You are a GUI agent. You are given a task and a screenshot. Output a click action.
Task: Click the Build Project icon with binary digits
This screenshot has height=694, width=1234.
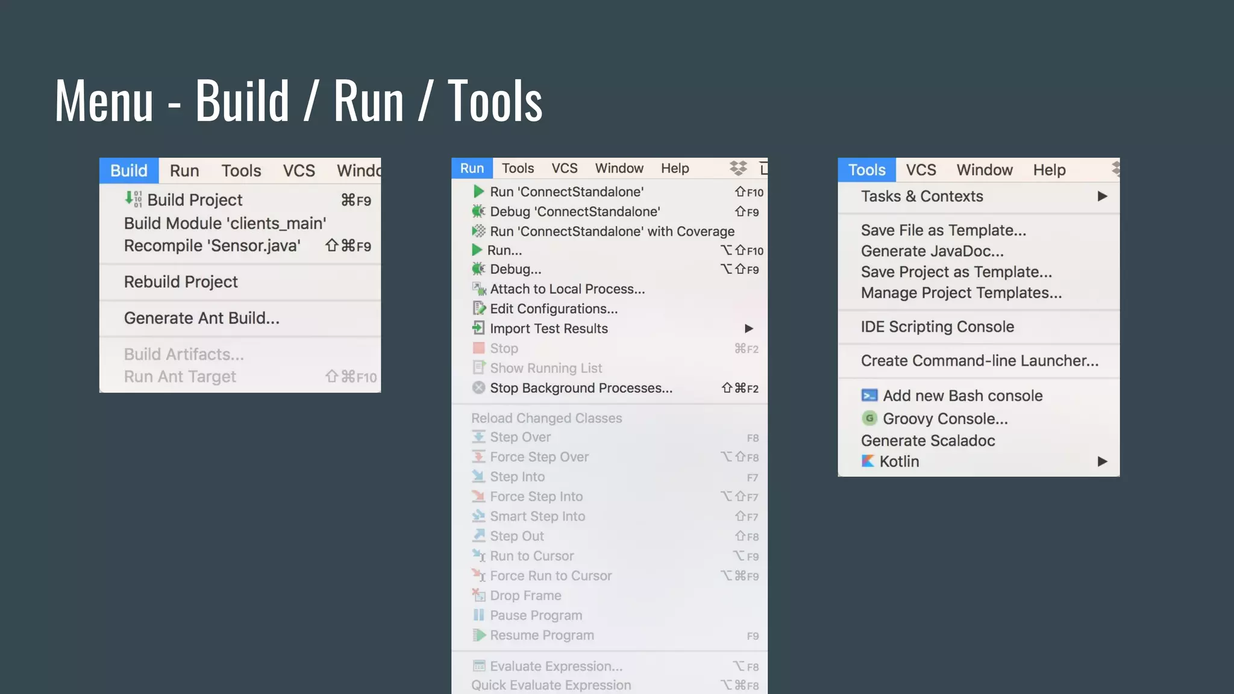[133, 199]
